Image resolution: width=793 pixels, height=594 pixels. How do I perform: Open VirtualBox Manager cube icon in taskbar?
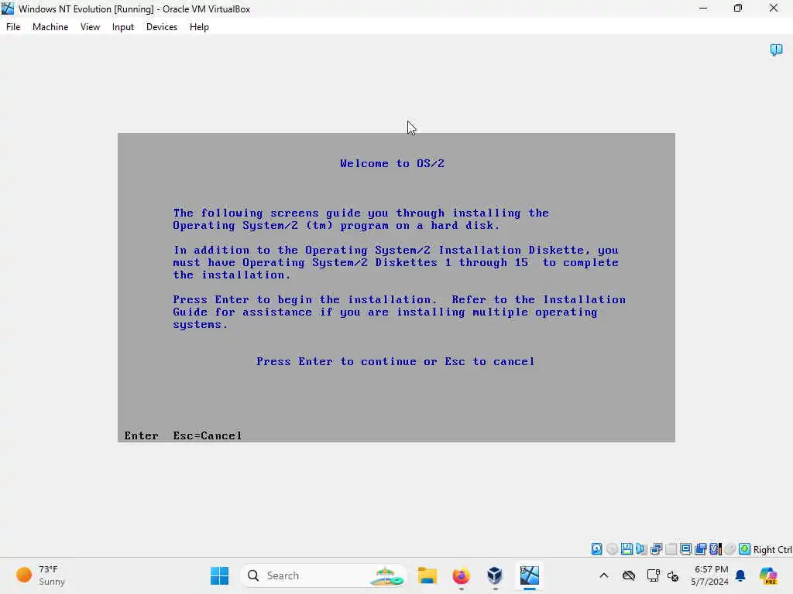coord(495,575)
